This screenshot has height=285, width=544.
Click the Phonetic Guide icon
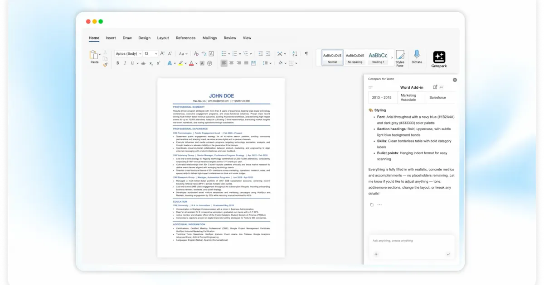[204, 53]
